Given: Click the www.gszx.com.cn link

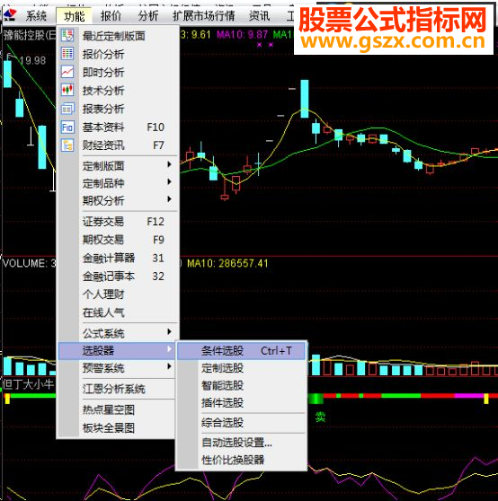Looking at the screenshot, I should 393,41.
